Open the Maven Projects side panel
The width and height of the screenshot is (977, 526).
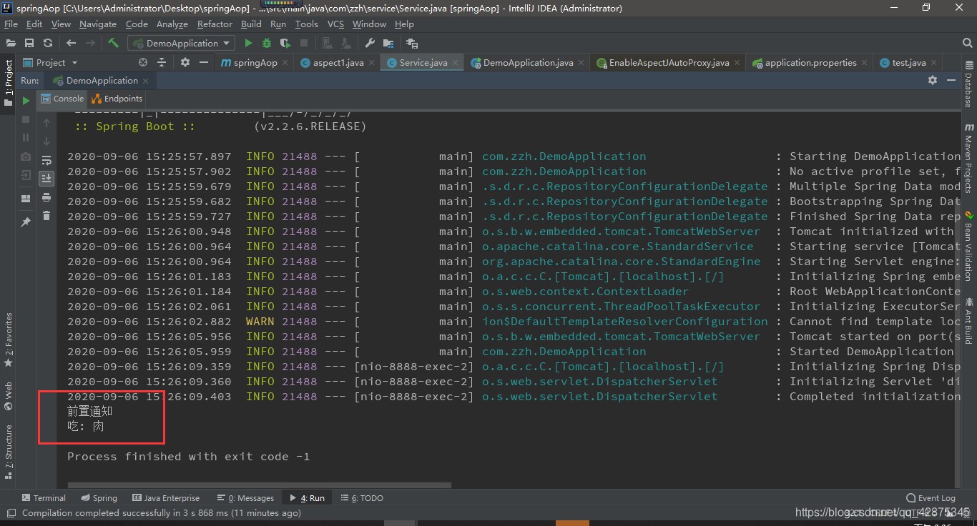point(968,158)
